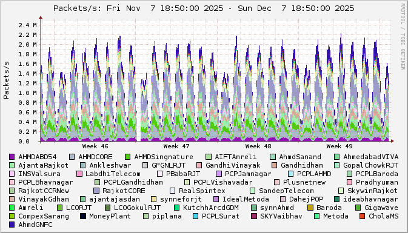Click the DahejPOP legend label
Image resolution: width=408 pixels, height=233 pixels.
[306, 199]
